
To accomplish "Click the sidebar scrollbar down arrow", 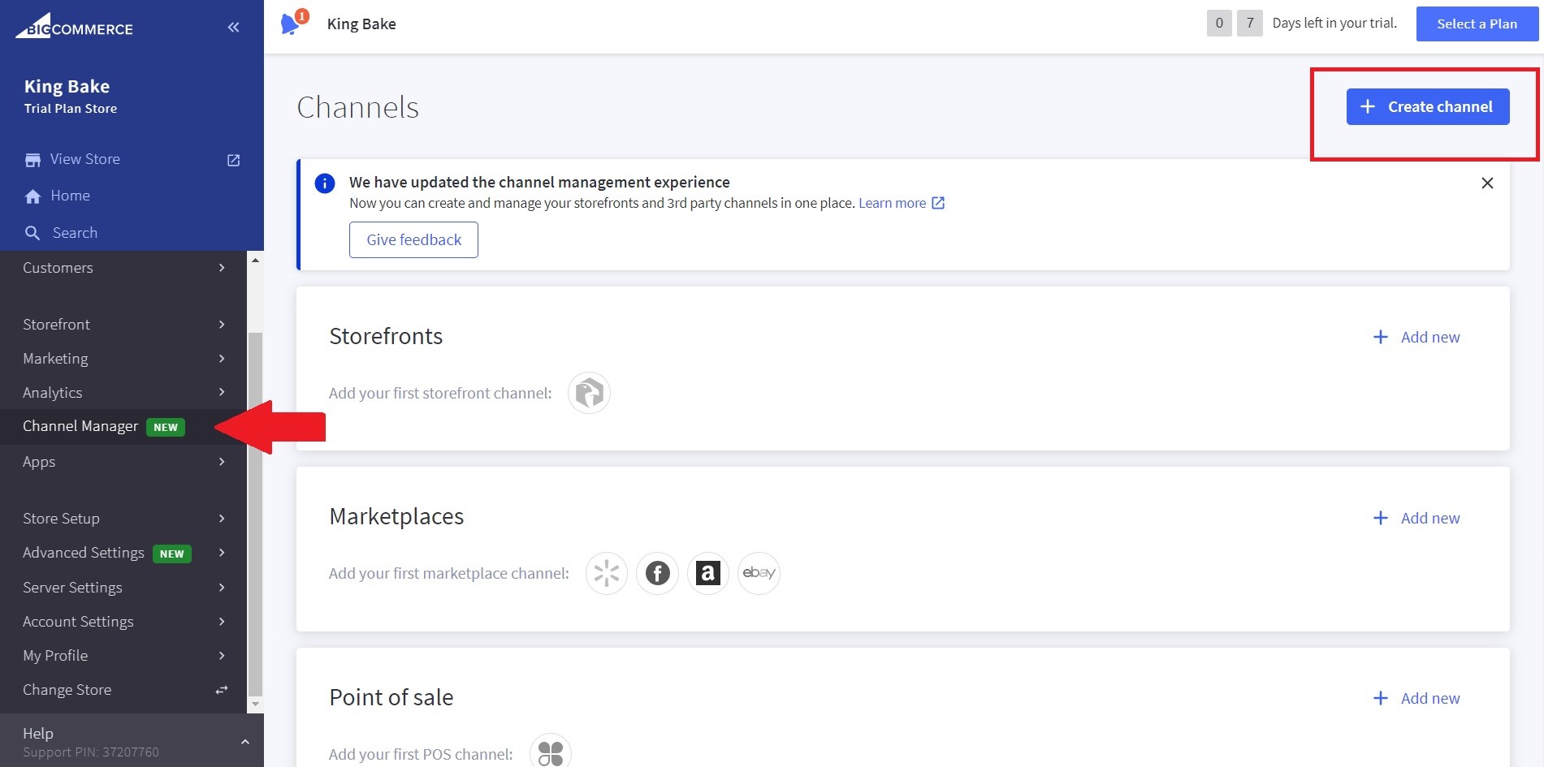I will (x=255, y=704).
